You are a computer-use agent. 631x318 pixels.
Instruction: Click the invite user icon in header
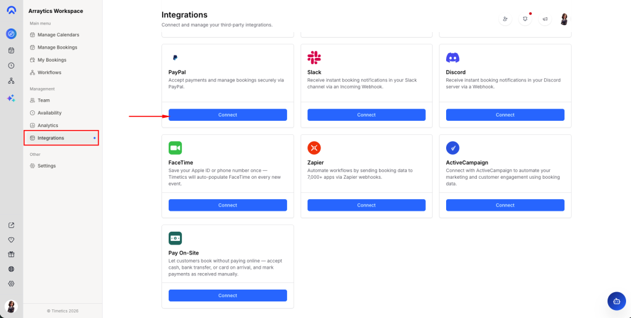point(505,19)
